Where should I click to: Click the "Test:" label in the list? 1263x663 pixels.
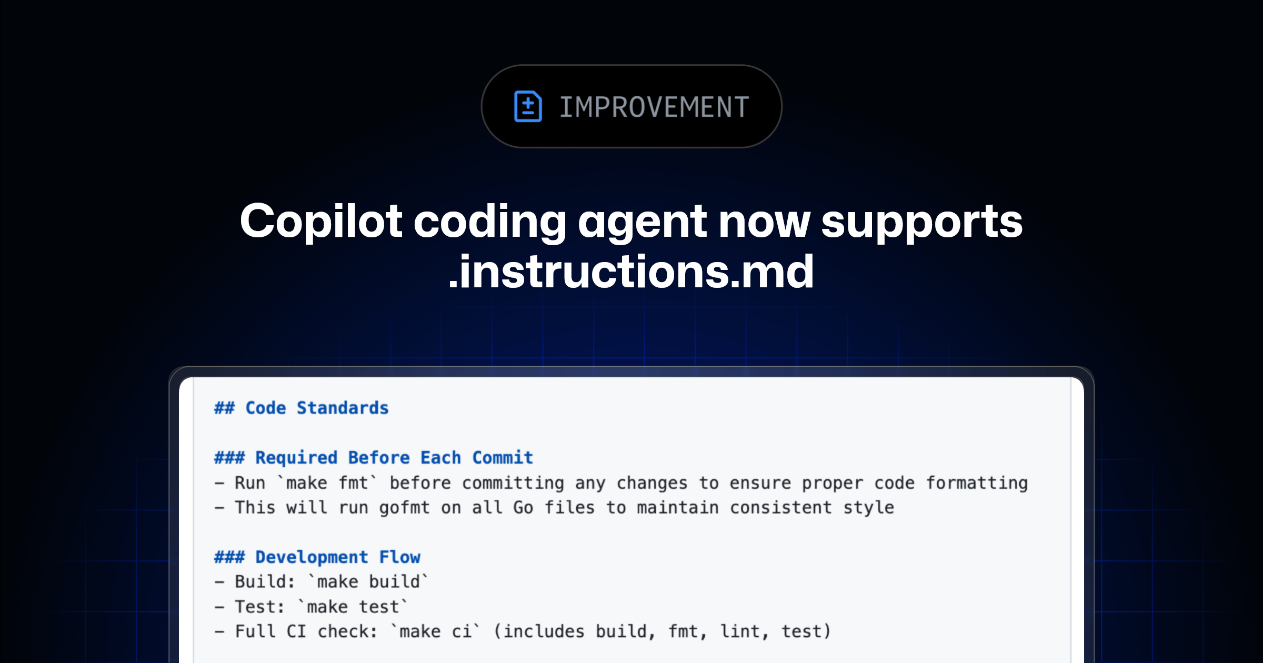click(259, 607)
